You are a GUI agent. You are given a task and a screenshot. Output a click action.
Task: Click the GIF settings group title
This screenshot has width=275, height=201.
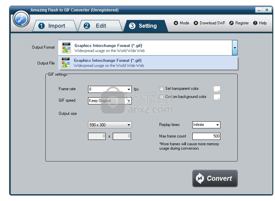tap(58, 74)
